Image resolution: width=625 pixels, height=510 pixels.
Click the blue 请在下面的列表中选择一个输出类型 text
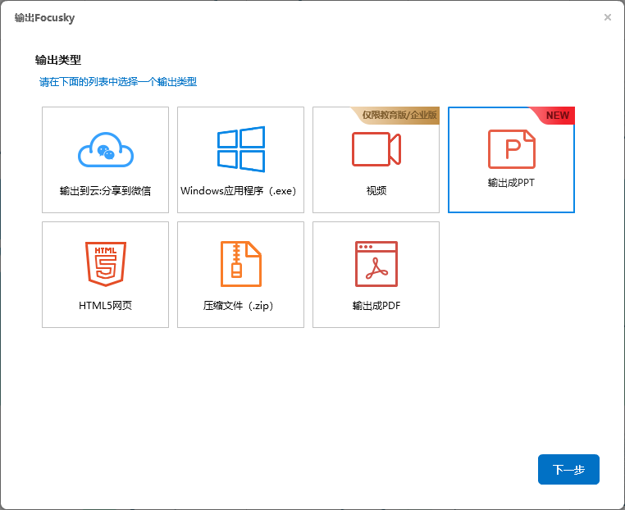point(118,82)
